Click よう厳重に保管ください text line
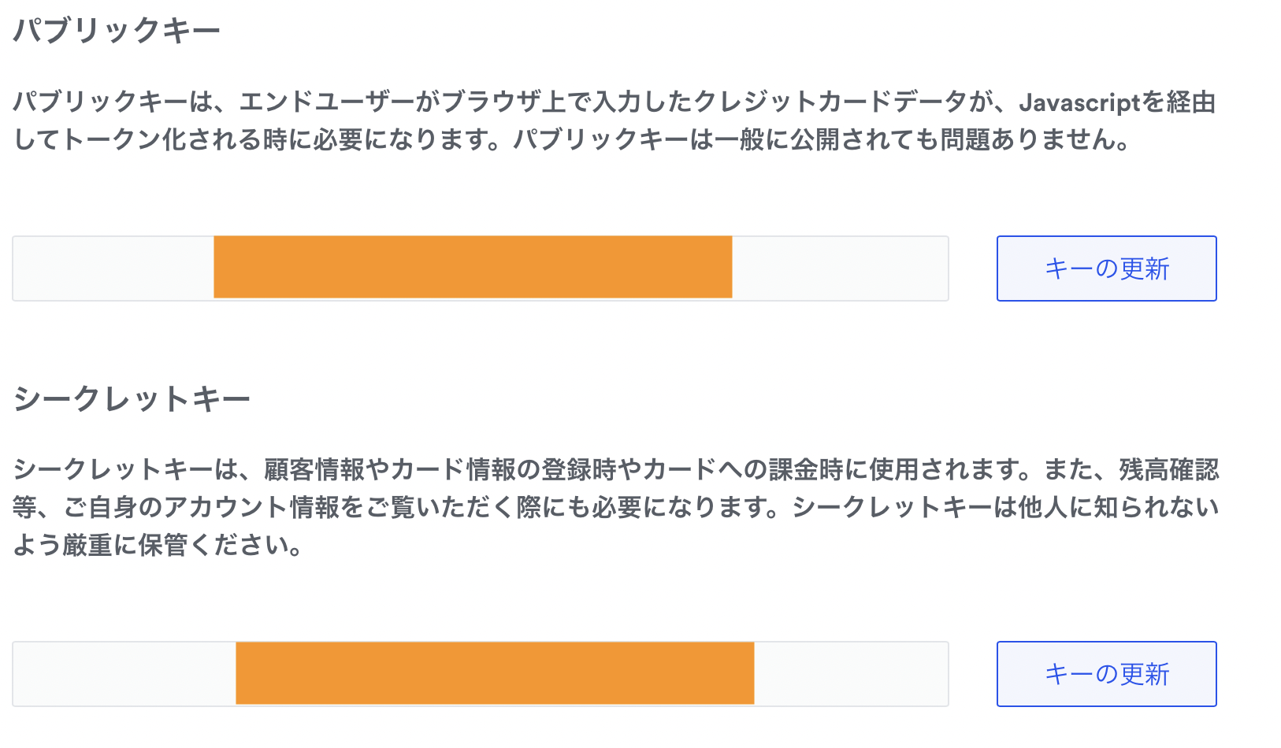This screenshot has width=1281, height=748. point(158,545)
